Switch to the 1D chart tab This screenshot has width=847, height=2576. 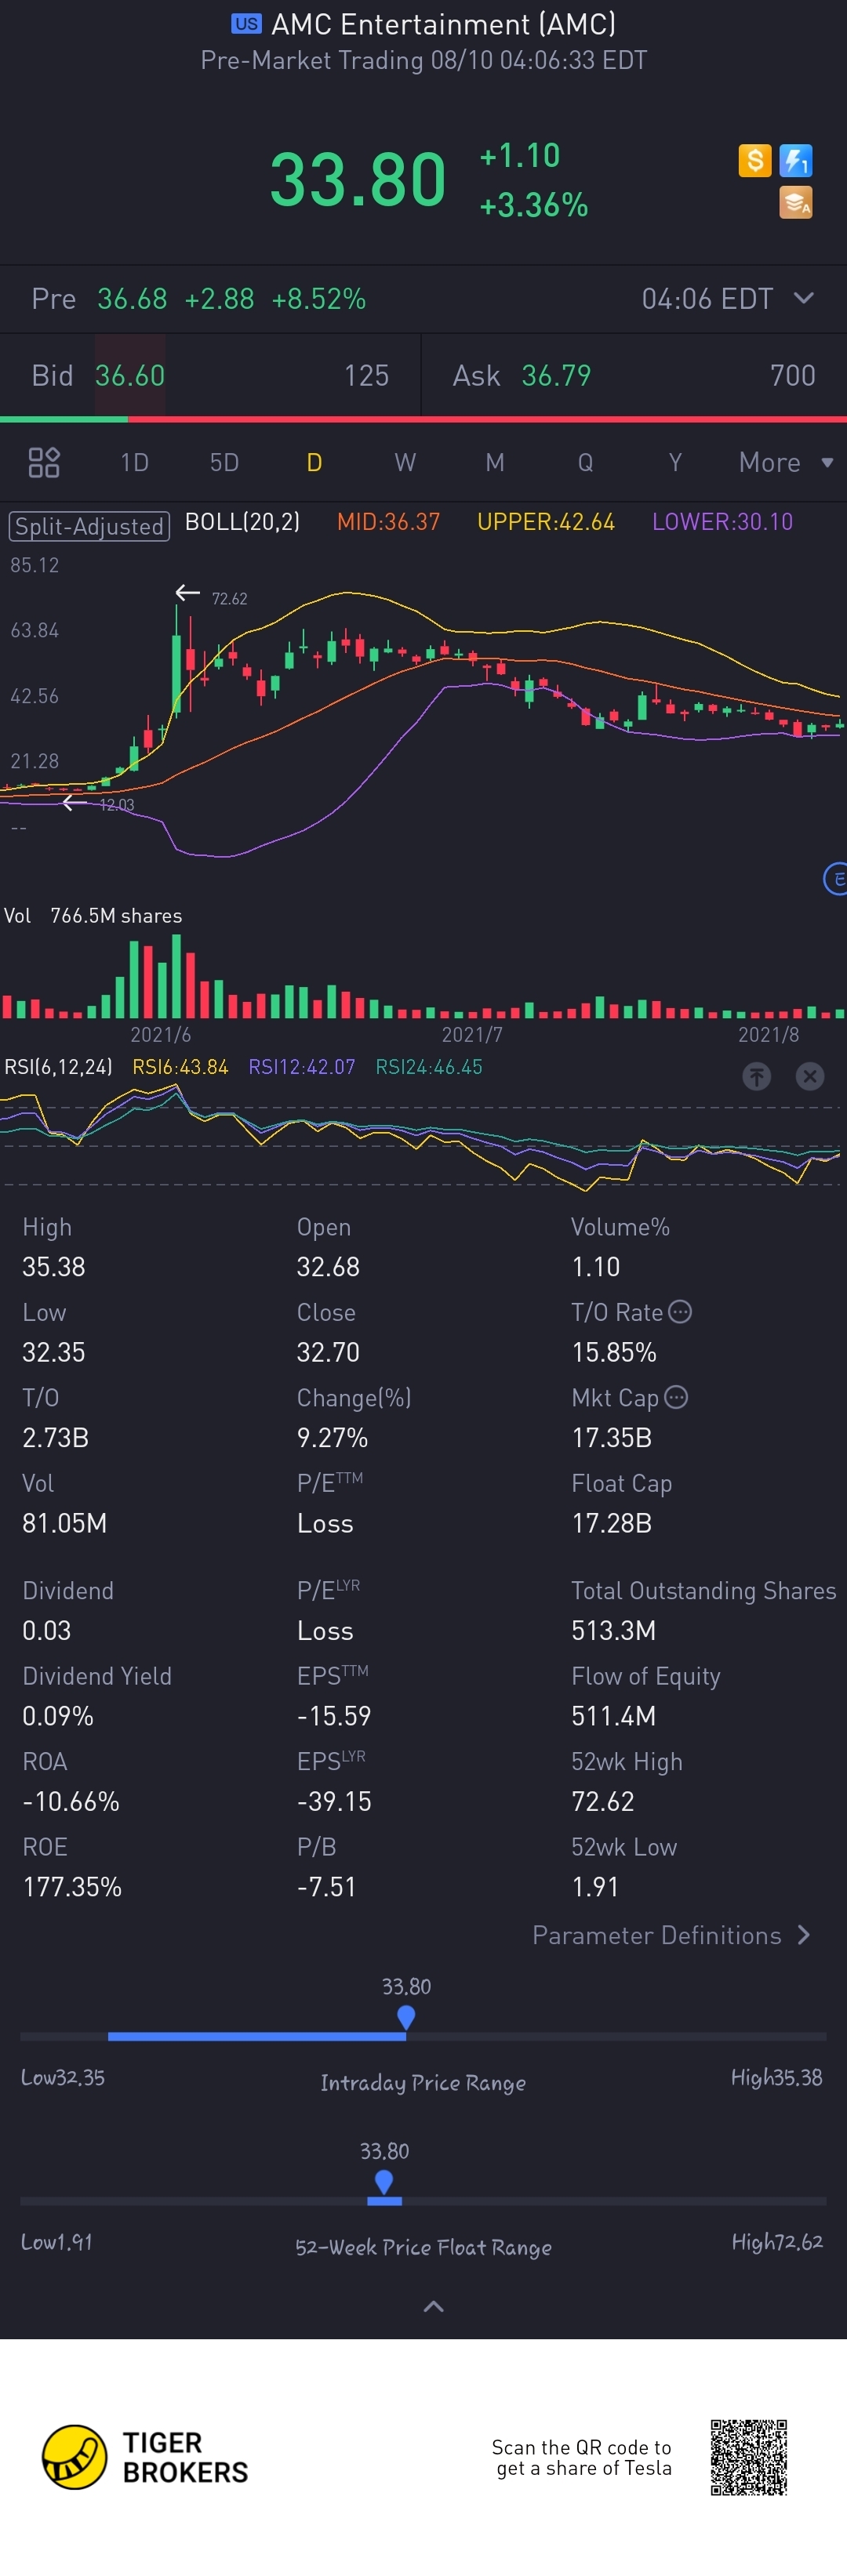click(x=134, y=462)
